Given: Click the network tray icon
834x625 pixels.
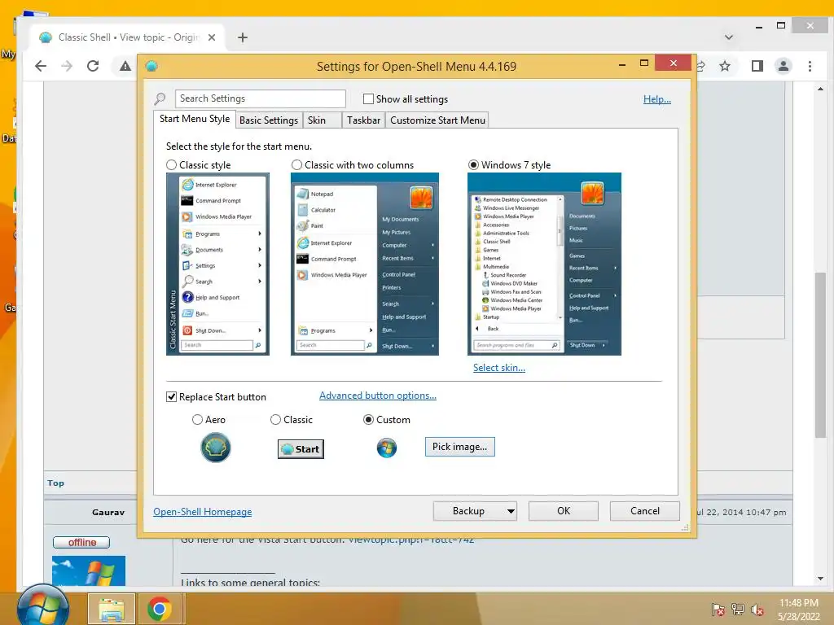Looking at the screenshot, I should tap(738, 610).
